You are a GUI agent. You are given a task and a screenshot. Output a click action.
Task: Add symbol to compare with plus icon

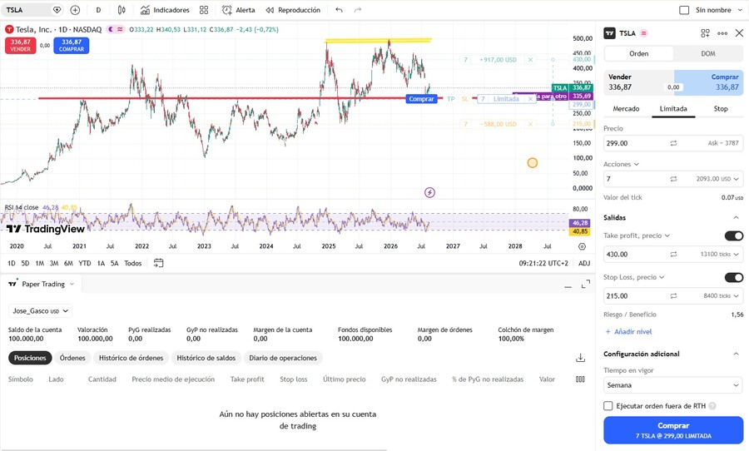point(75,10)
